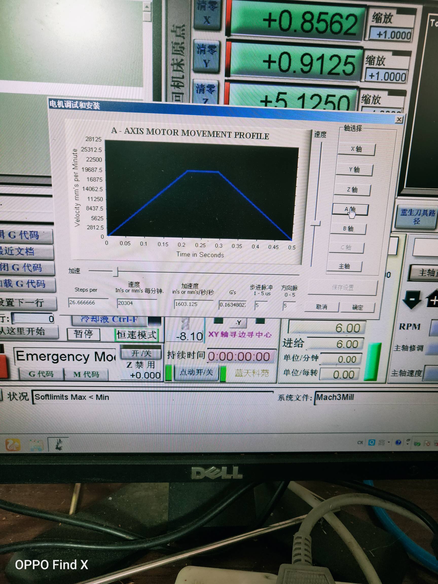Image resolution: width=438 pixels, height=584 pixels.
Task: Click the 暂停 pause button
Action: pyautogui.click(x=83, y=334)
